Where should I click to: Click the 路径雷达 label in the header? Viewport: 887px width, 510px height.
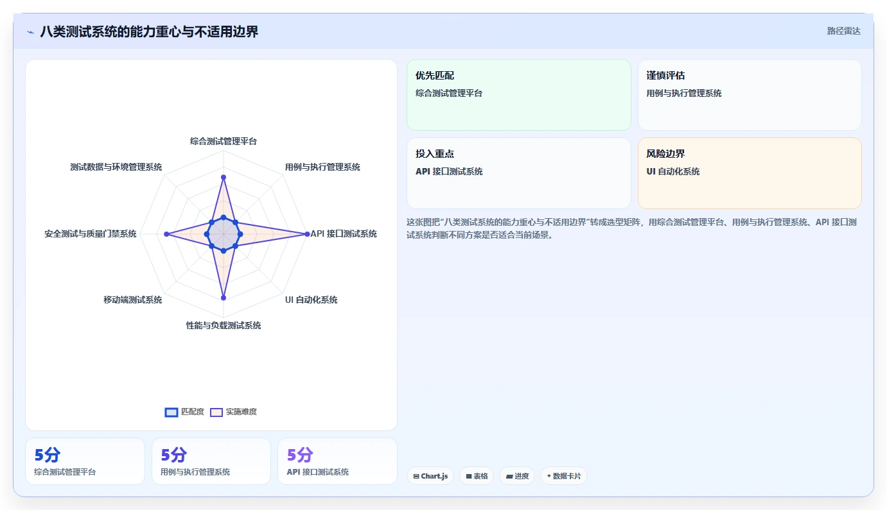tap(843, 31)
